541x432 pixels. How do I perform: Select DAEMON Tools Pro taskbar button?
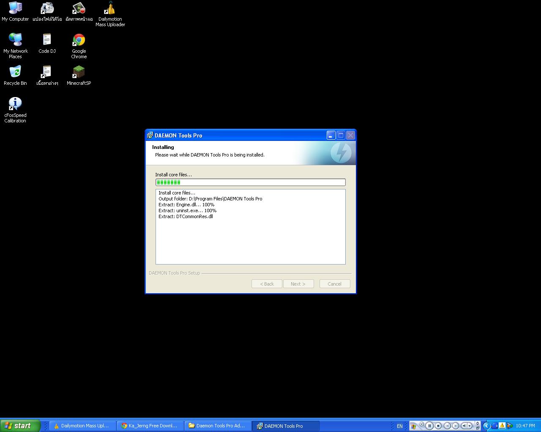point(286,426)
